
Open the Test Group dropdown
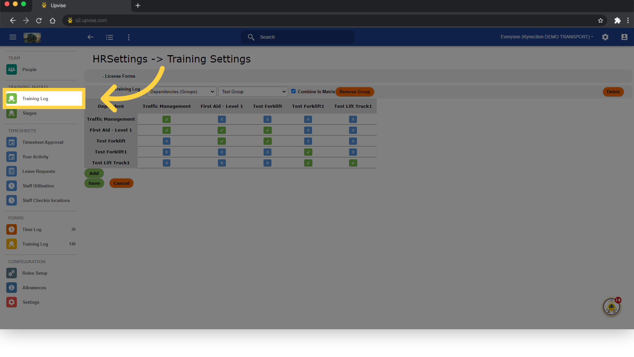click(253, 92)
